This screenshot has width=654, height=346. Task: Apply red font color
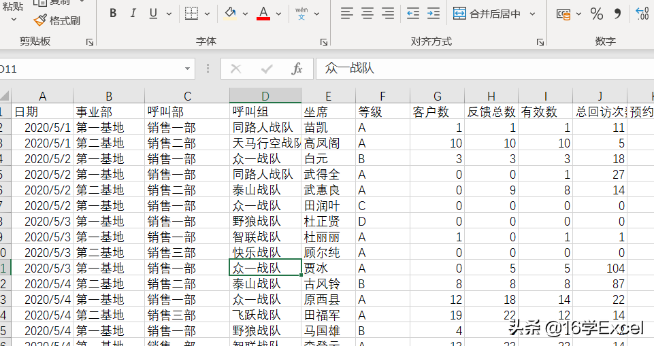click(x=263, y=14)
